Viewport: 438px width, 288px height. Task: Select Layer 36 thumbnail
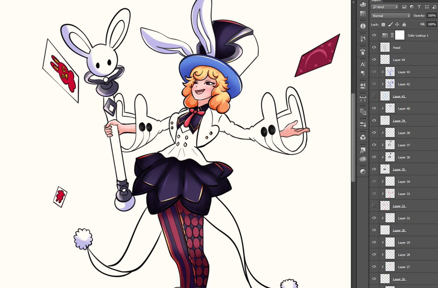click(390, 157)
